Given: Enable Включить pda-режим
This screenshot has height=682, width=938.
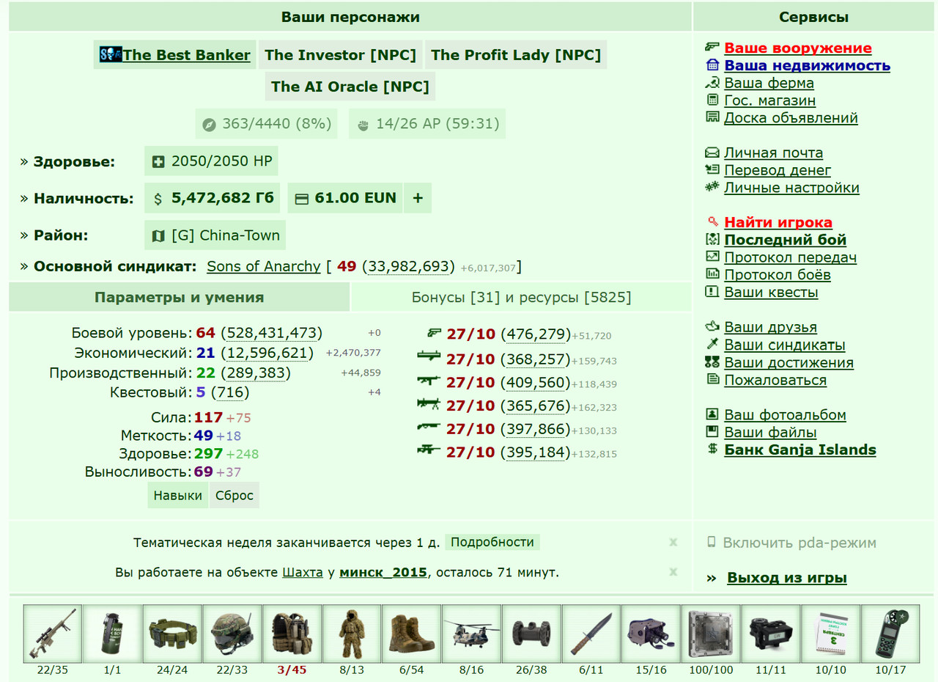Looking at the screenshot, I should coord(799,543).
